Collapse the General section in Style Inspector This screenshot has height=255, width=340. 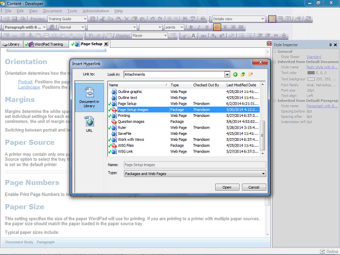(275, 52)
